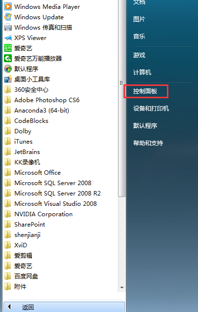Select the NVIDIA Corporation text label
Screen dimensions: 198x312
[x=43, y=214]
